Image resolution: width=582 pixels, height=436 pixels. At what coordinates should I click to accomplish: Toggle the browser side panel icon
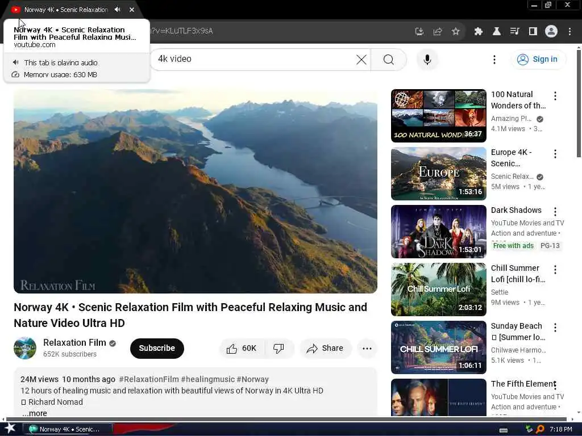pyautogui.click(x=533, y=32)
